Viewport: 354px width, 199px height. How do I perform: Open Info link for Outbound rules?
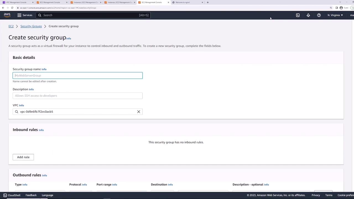click(45, 175)
